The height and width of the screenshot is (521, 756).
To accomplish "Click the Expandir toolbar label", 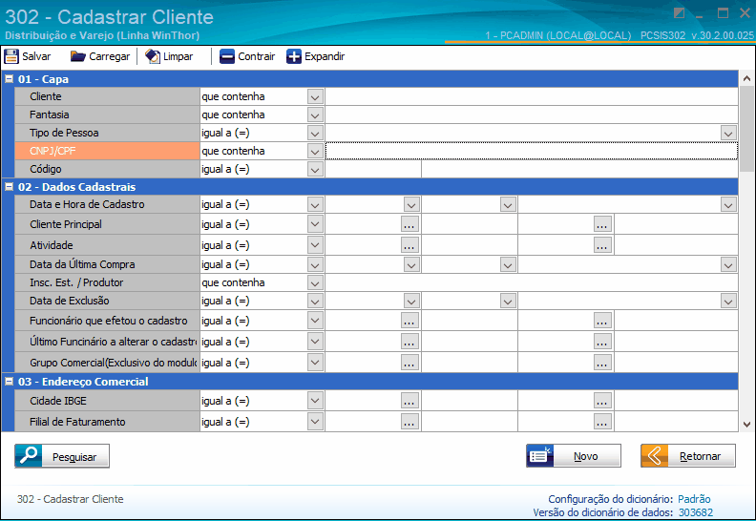I will tap(325, 56).
